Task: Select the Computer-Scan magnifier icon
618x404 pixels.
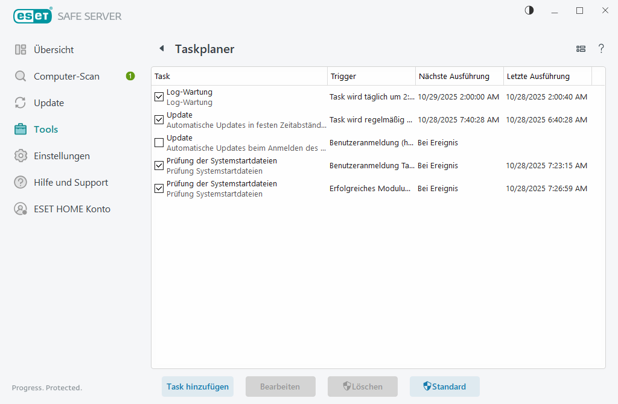Action: [x=20, y=76]
